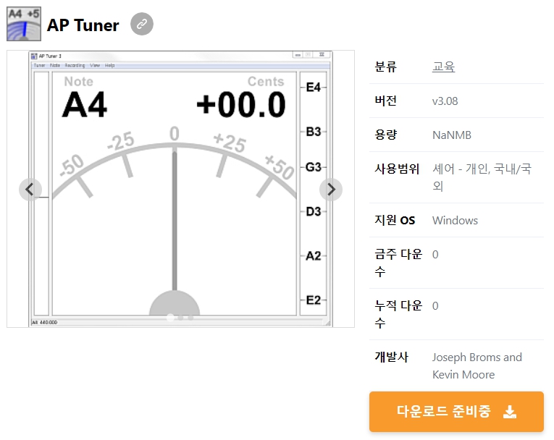Click the AP Tuner screenshot image
The height and width of the screenshot is (440, 554).
(x=180, y=189)
